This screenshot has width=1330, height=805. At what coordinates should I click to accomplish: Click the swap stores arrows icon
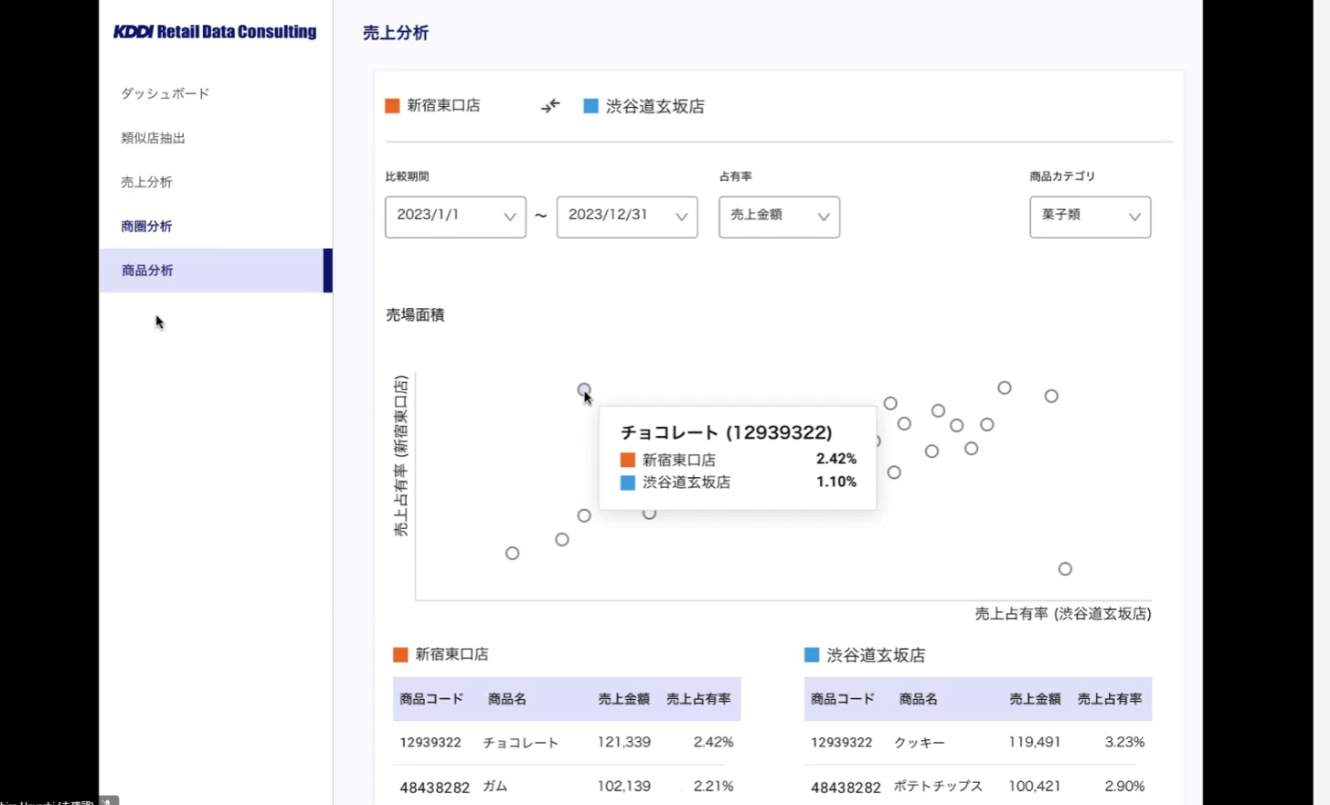coord(550,106)
